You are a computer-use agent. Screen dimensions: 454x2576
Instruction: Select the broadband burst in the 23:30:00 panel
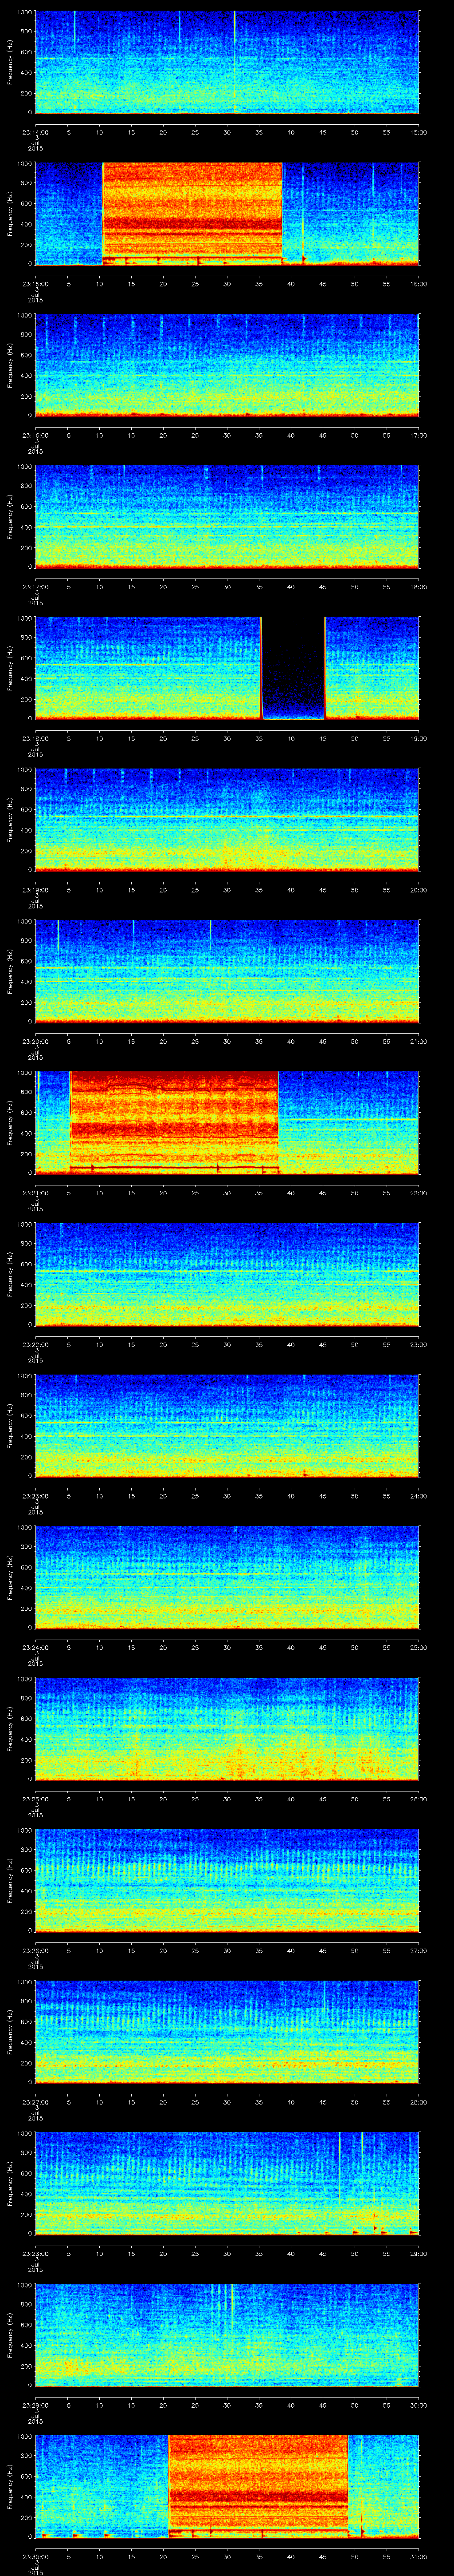click(258, 2488)
